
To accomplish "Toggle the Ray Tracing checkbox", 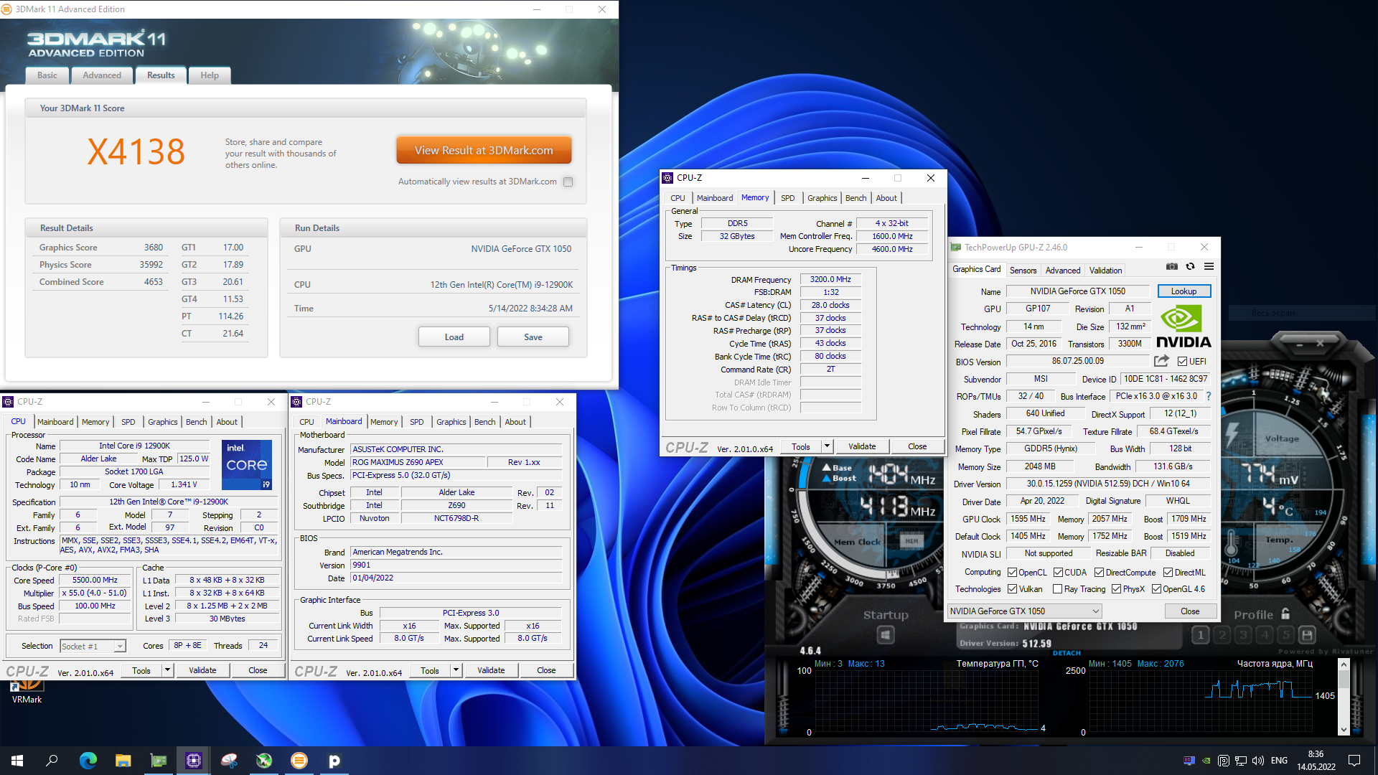I will click(x=1057, y=589).
